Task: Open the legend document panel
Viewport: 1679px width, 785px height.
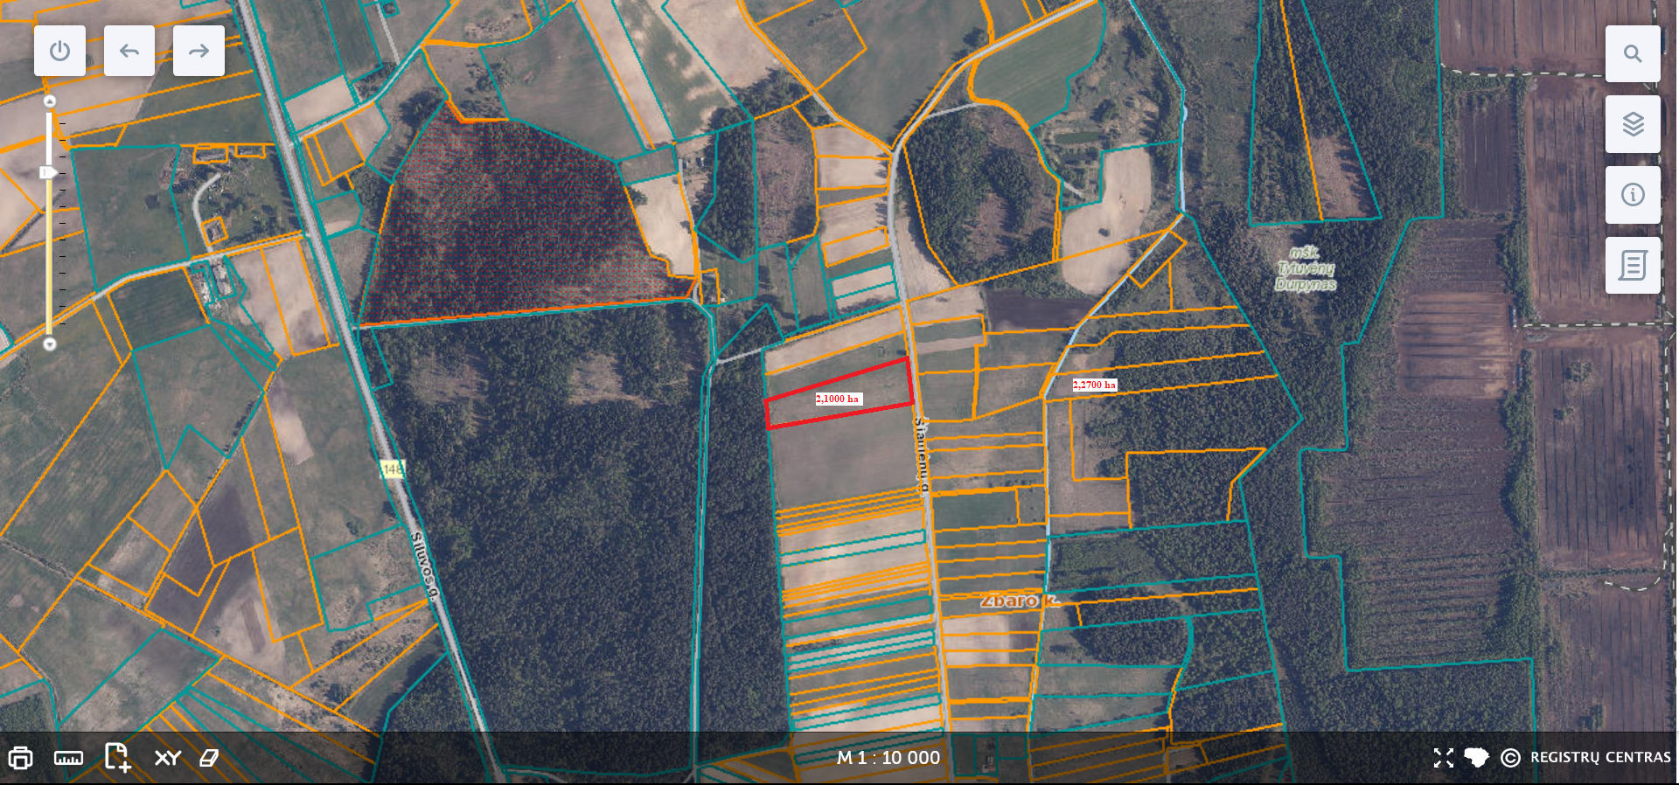Action: pyautogui.click(x=1632, y=265)
